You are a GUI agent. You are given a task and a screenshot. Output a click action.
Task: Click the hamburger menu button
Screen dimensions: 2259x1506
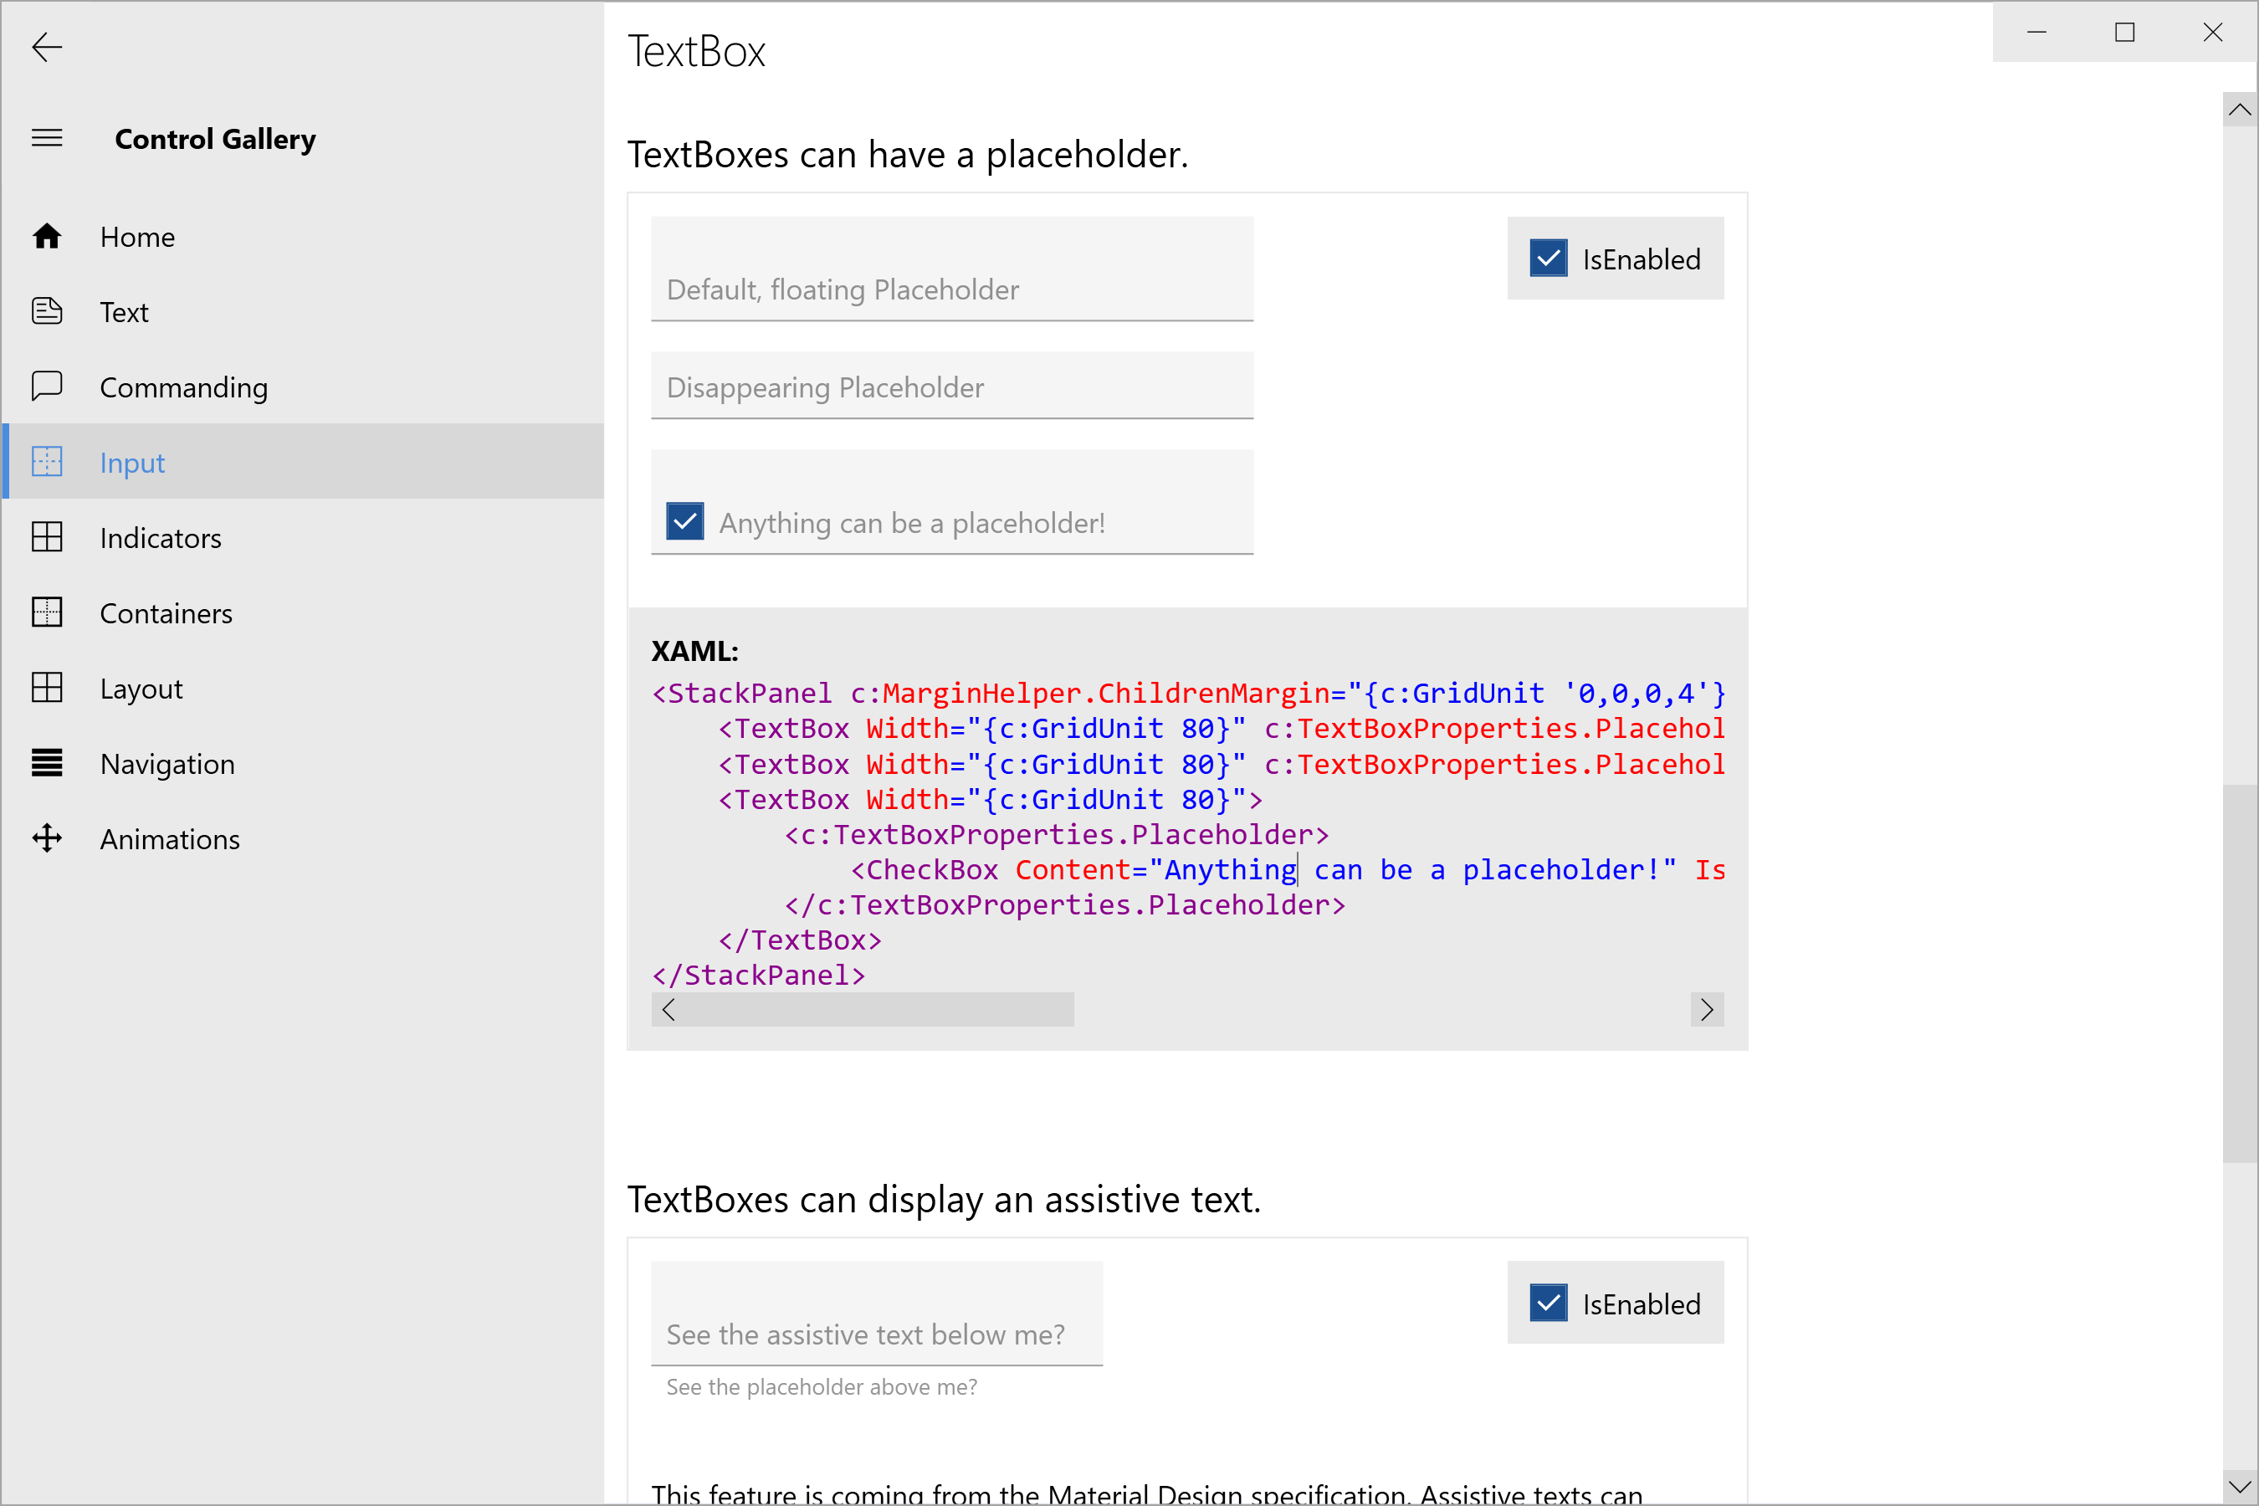(x=47, y=138)
